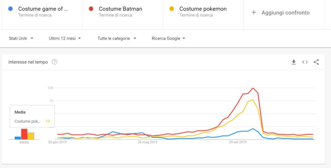
Task: Click the embed code icon
Action: click(x=305, y=62)
